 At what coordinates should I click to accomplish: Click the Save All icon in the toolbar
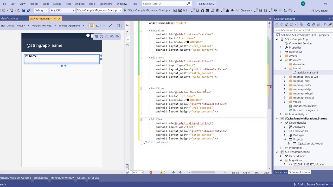[29, 10]
